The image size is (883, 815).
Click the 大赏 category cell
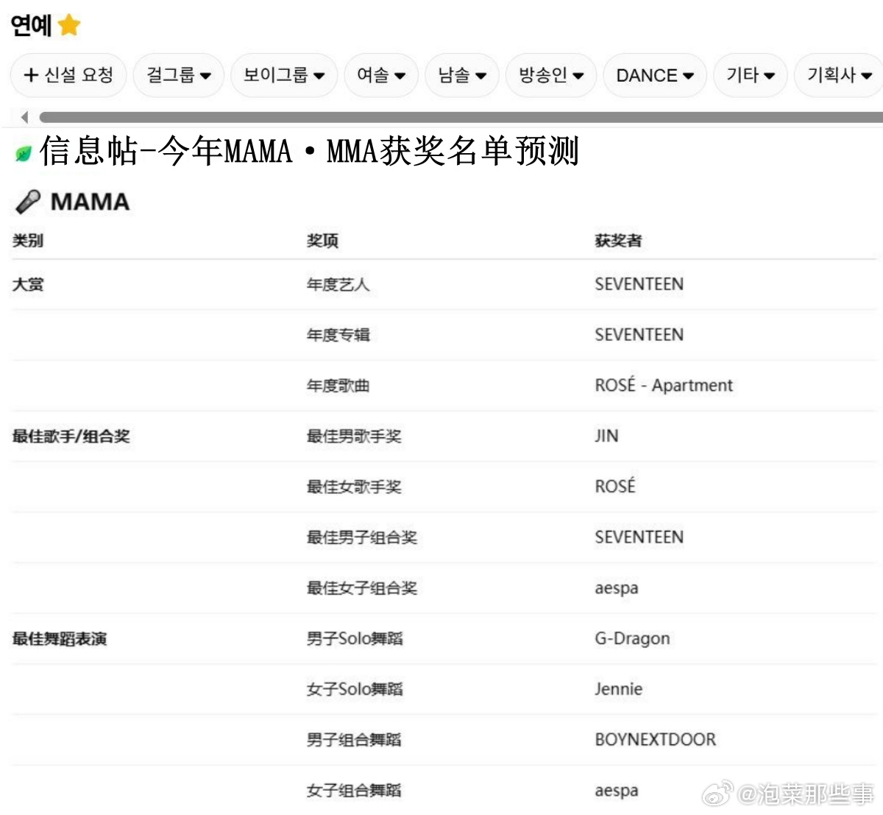[28, 284]
